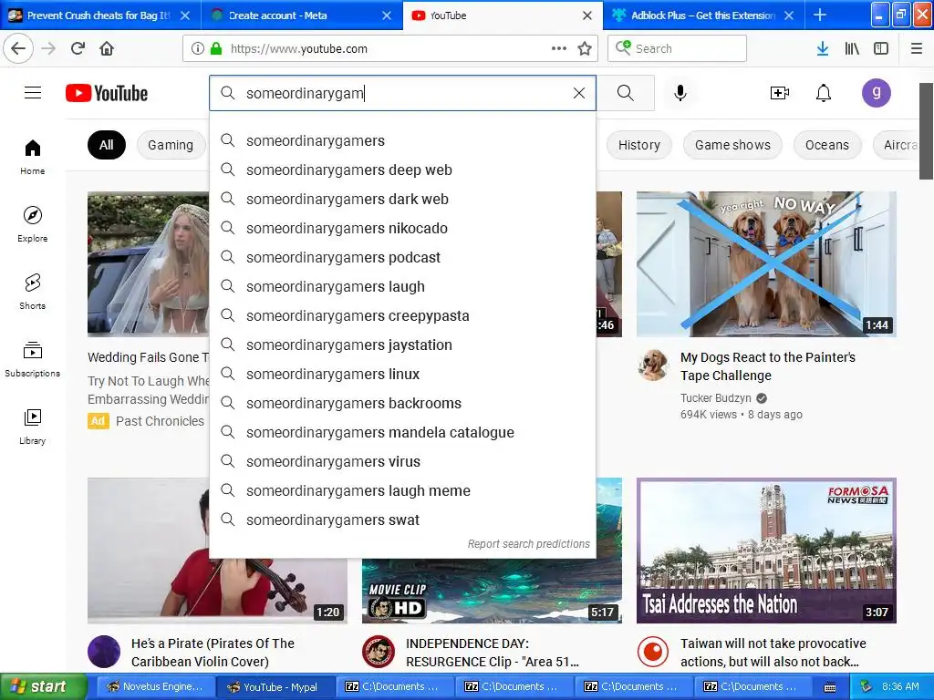Screen dimensions: 934x700
Task: Switch to Adblock Plus tab
Action: point(703,15)
